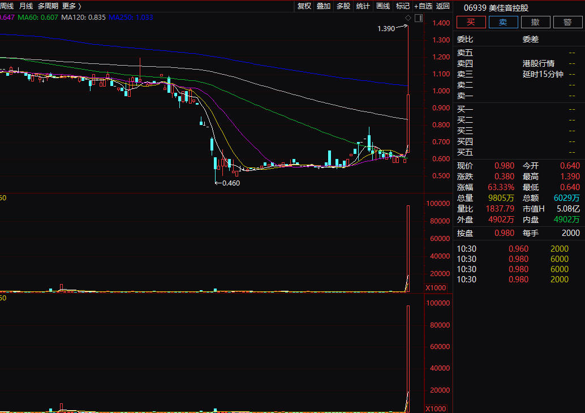Image resolution: width=585 pixels, height=413 pixels.
Task: Open the 多周期 multi-period view
Action: tap(48, 6)
